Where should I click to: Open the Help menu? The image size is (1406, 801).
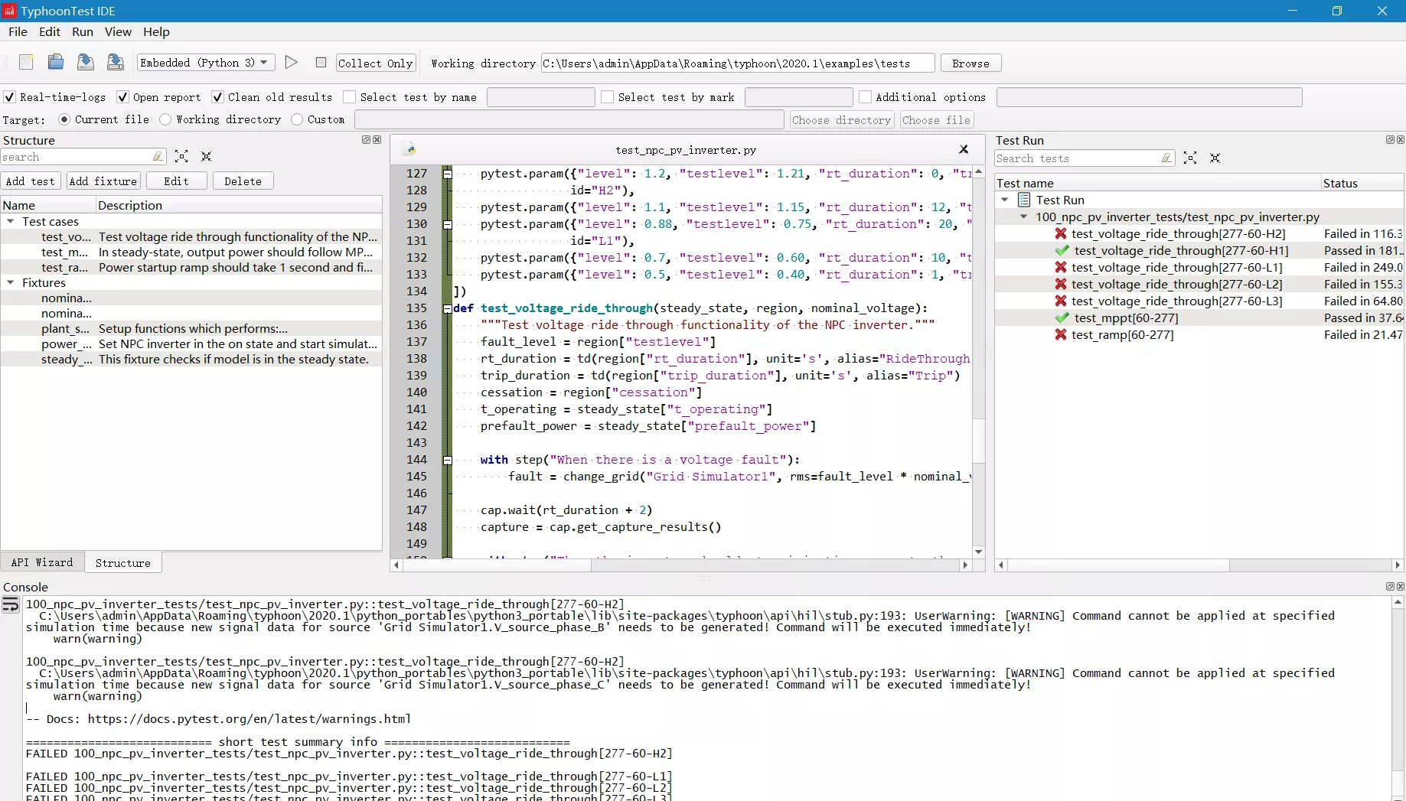pyautogui.click(x=156, y=31)
